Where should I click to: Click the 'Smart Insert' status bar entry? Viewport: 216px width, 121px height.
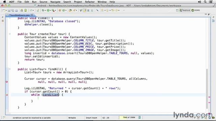pos(91,118)
